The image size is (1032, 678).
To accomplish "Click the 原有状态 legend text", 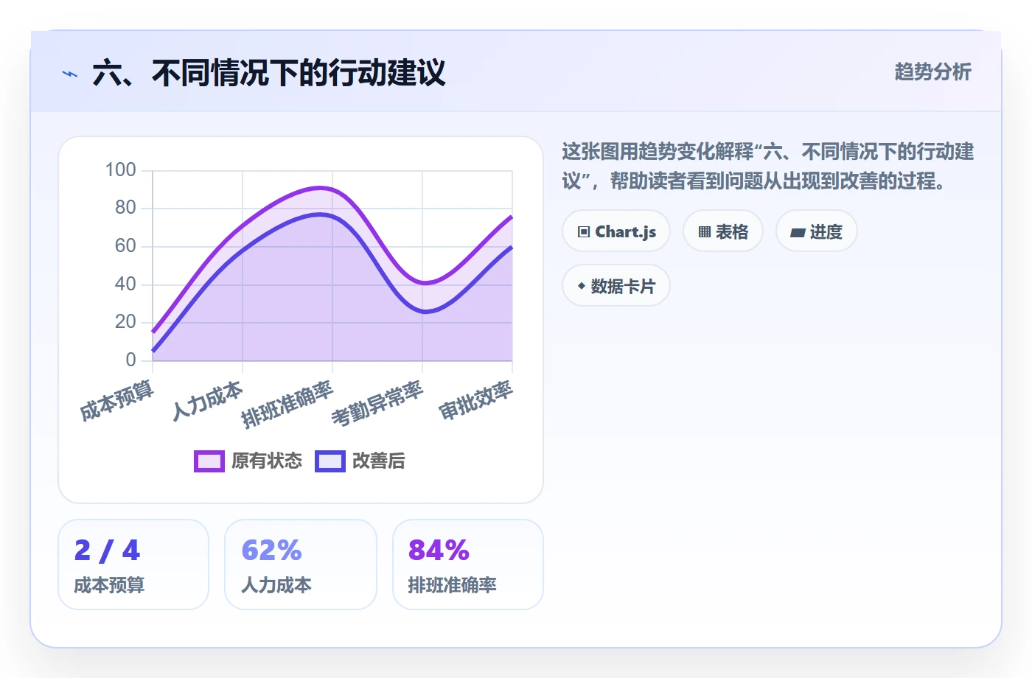I will click(x=267, y=461).
